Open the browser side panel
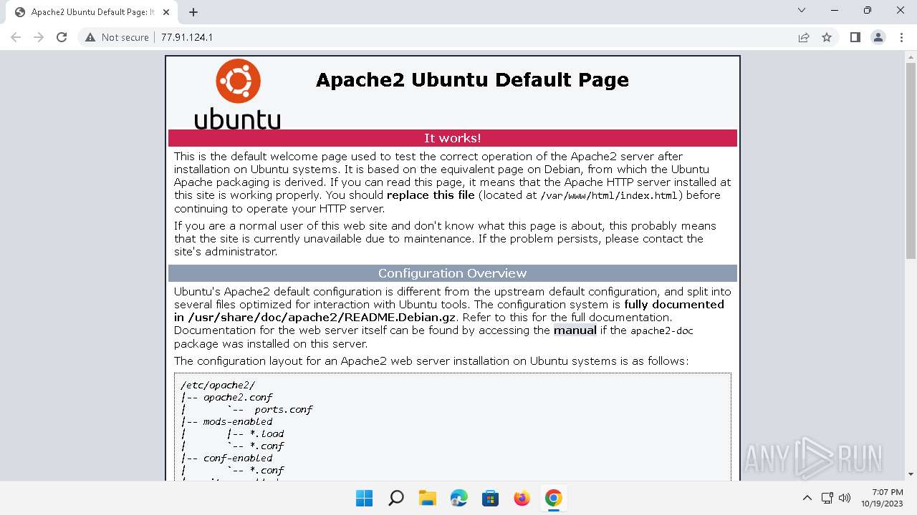 coord(855,37)
